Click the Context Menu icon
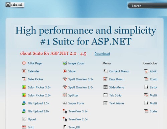Screen dimensions: 167x129 [106, 71]
